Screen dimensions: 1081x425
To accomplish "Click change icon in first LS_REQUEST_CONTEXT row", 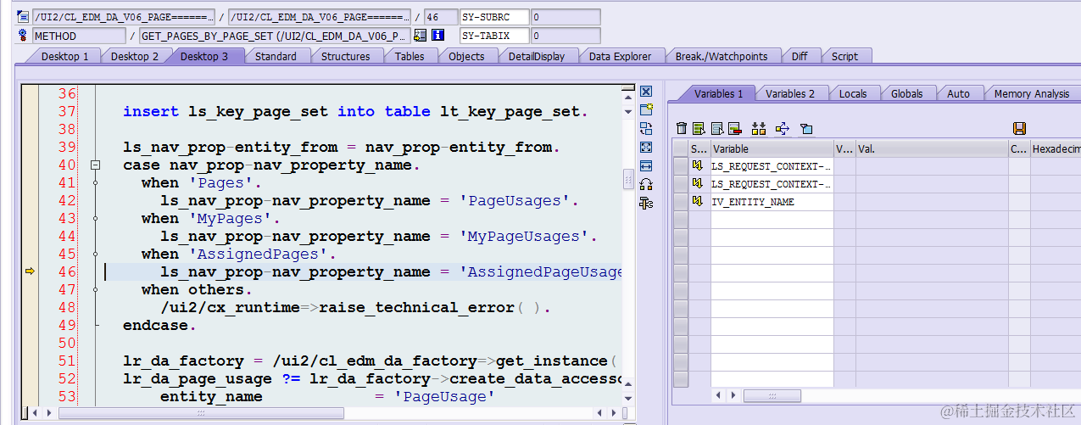I will click(x=699, y=166).
